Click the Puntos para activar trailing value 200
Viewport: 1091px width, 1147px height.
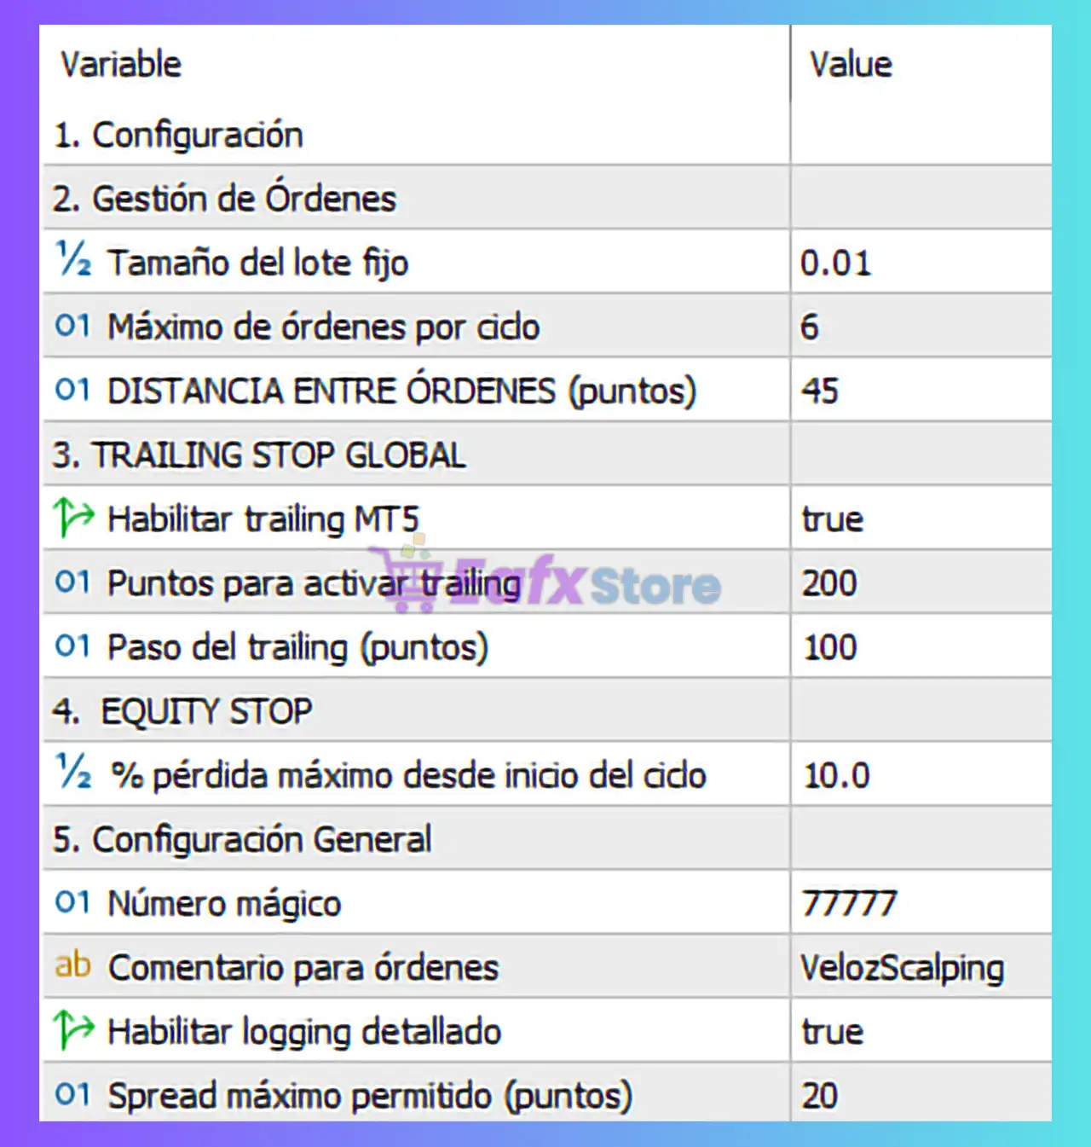[x=829, y=583]
